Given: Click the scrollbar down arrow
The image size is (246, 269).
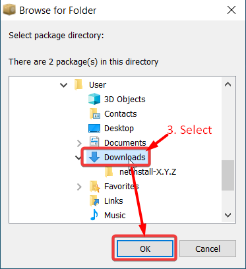Looking at the screenshot, I should 228,215.
